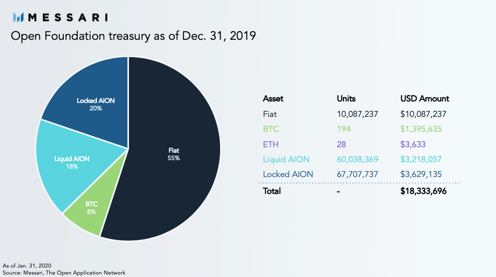496x277 pixels.
Task: Click the BTC USD value $1,395,635
Action: (421, 129)
